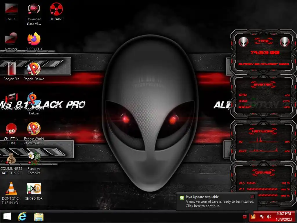This screenshot has width=297, height=223.
Task: Click "Click here to continue." in Java balloon
Action: (x=203, y=206)
